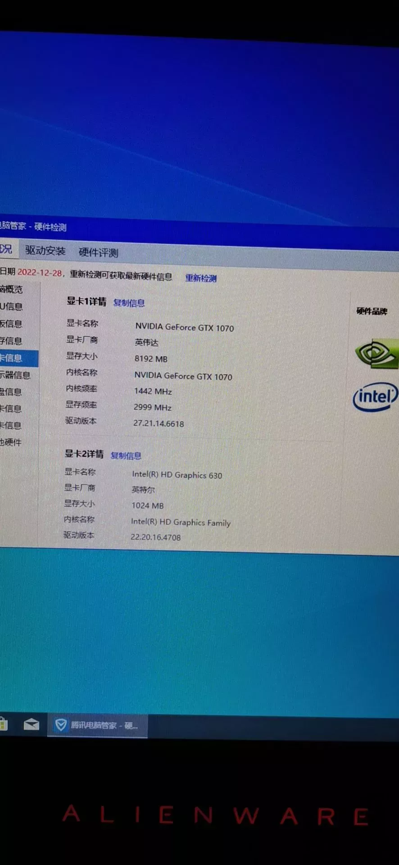Viewport: 399px width, 865px height.
Task: Open the 概览 sidebar entry
Action: (11, 289)
